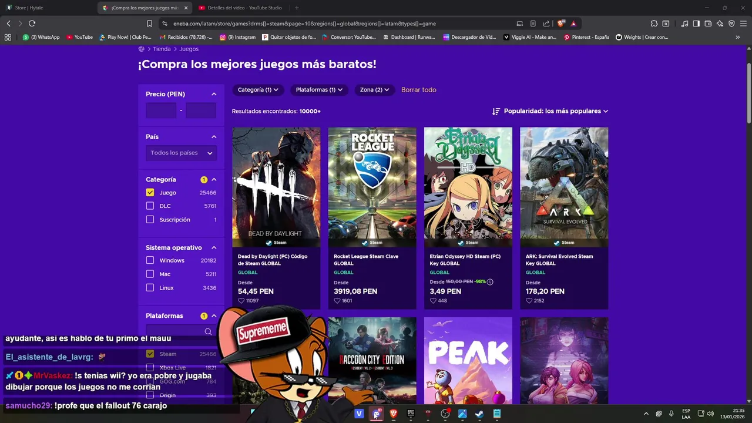752x423 pixels.
Task: Close the Eneba store tab
Action: coord(186,8)
